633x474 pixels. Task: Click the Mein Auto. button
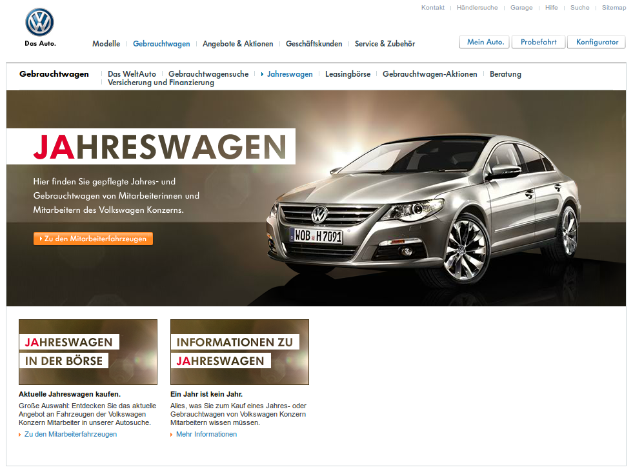(485, 42)
